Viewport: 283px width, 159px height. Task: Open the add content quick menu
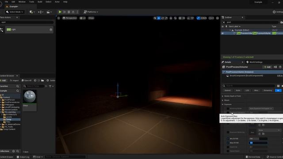click(x=32, y=12)
